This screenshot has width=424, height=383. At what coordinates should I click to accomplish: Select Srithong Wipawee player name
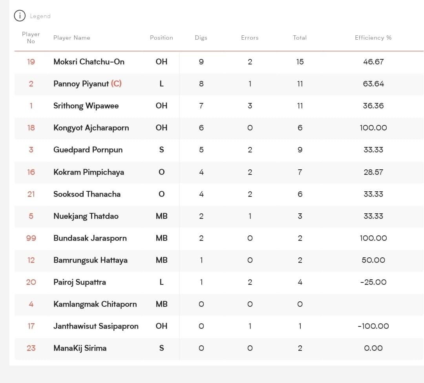point(86,106)
